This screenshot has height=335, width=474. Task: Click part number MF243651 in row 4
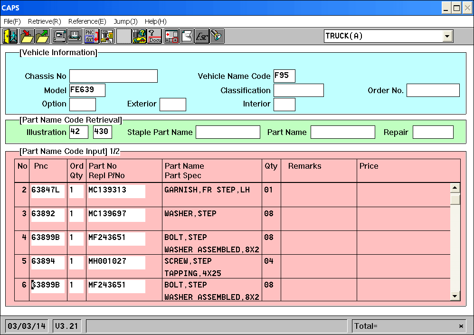click(x=117, y=239)
